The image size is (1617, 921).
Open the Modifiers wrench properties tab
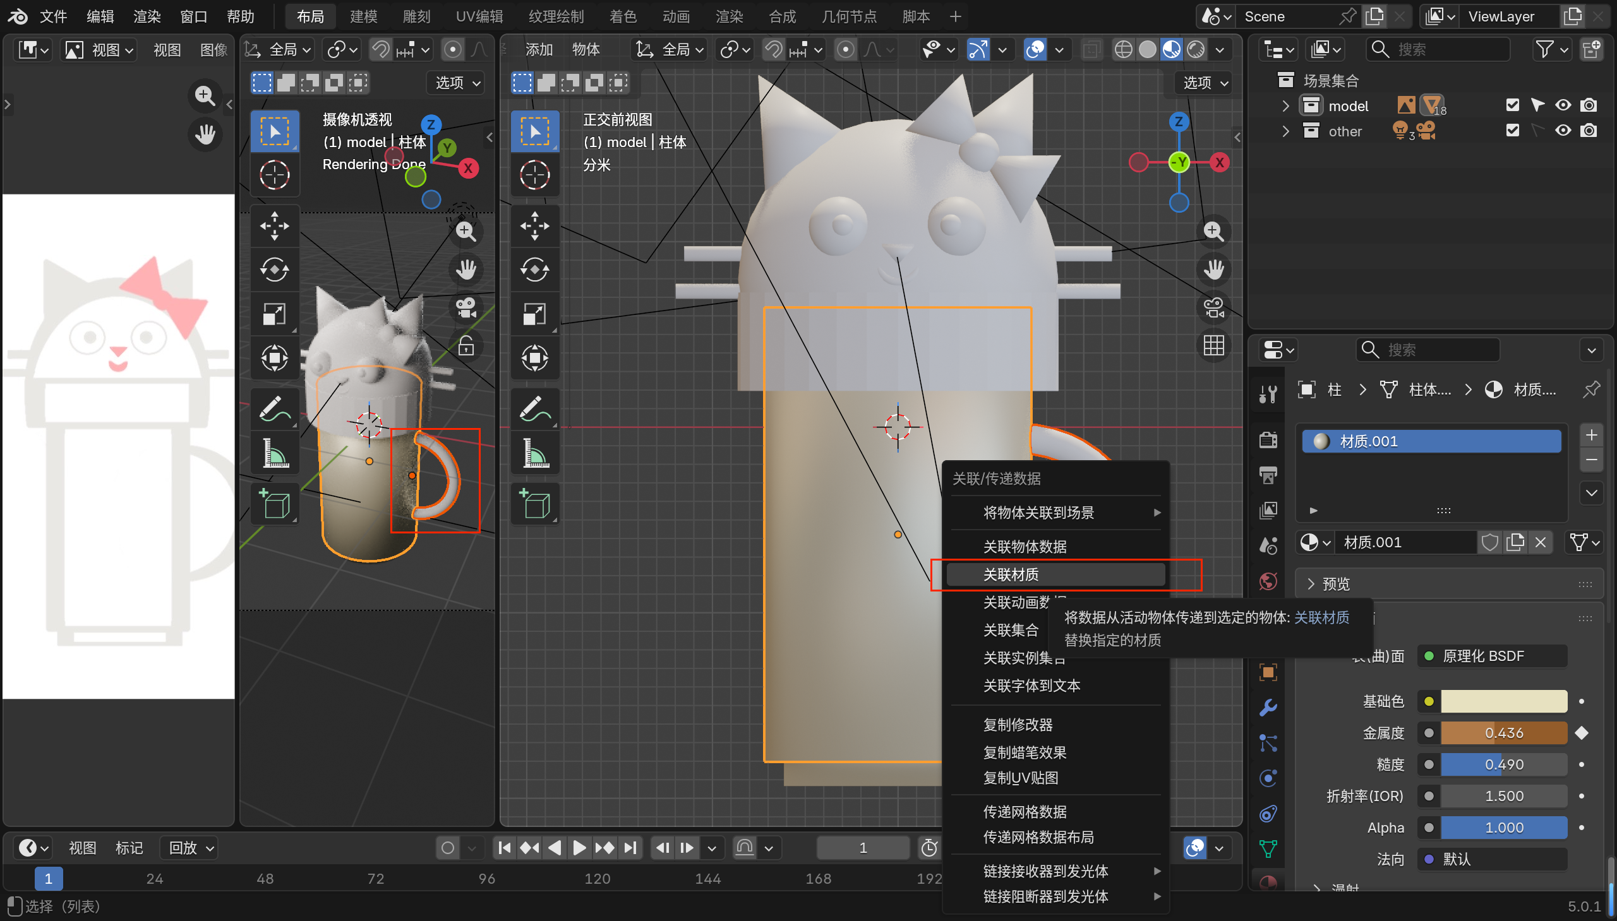point(1268,707)
